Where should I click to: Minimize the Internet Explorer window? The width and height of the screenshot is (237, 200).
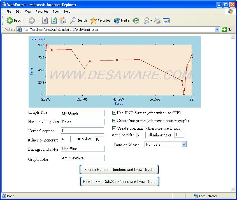click(x=219, y=5)
